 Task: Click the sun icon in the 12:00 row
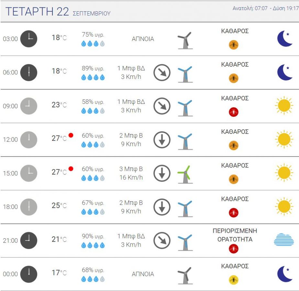click(284, 139)
